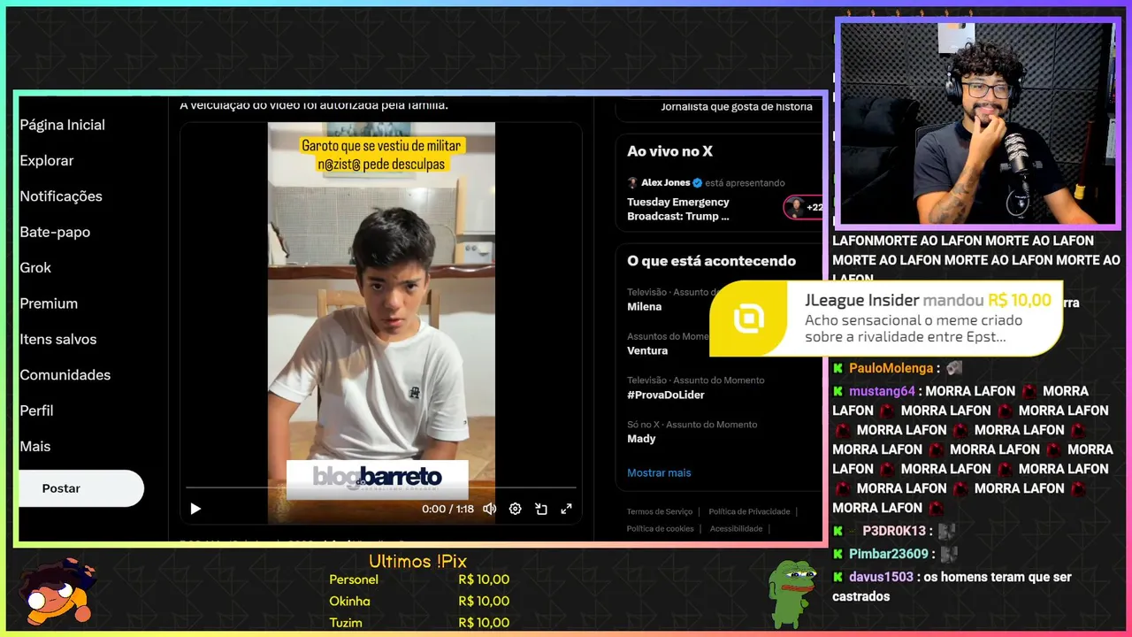Open Bate-papo in the sidebar
Image resolution: width=1132 pixels, height=637 pixels.
tap(55, 232)
